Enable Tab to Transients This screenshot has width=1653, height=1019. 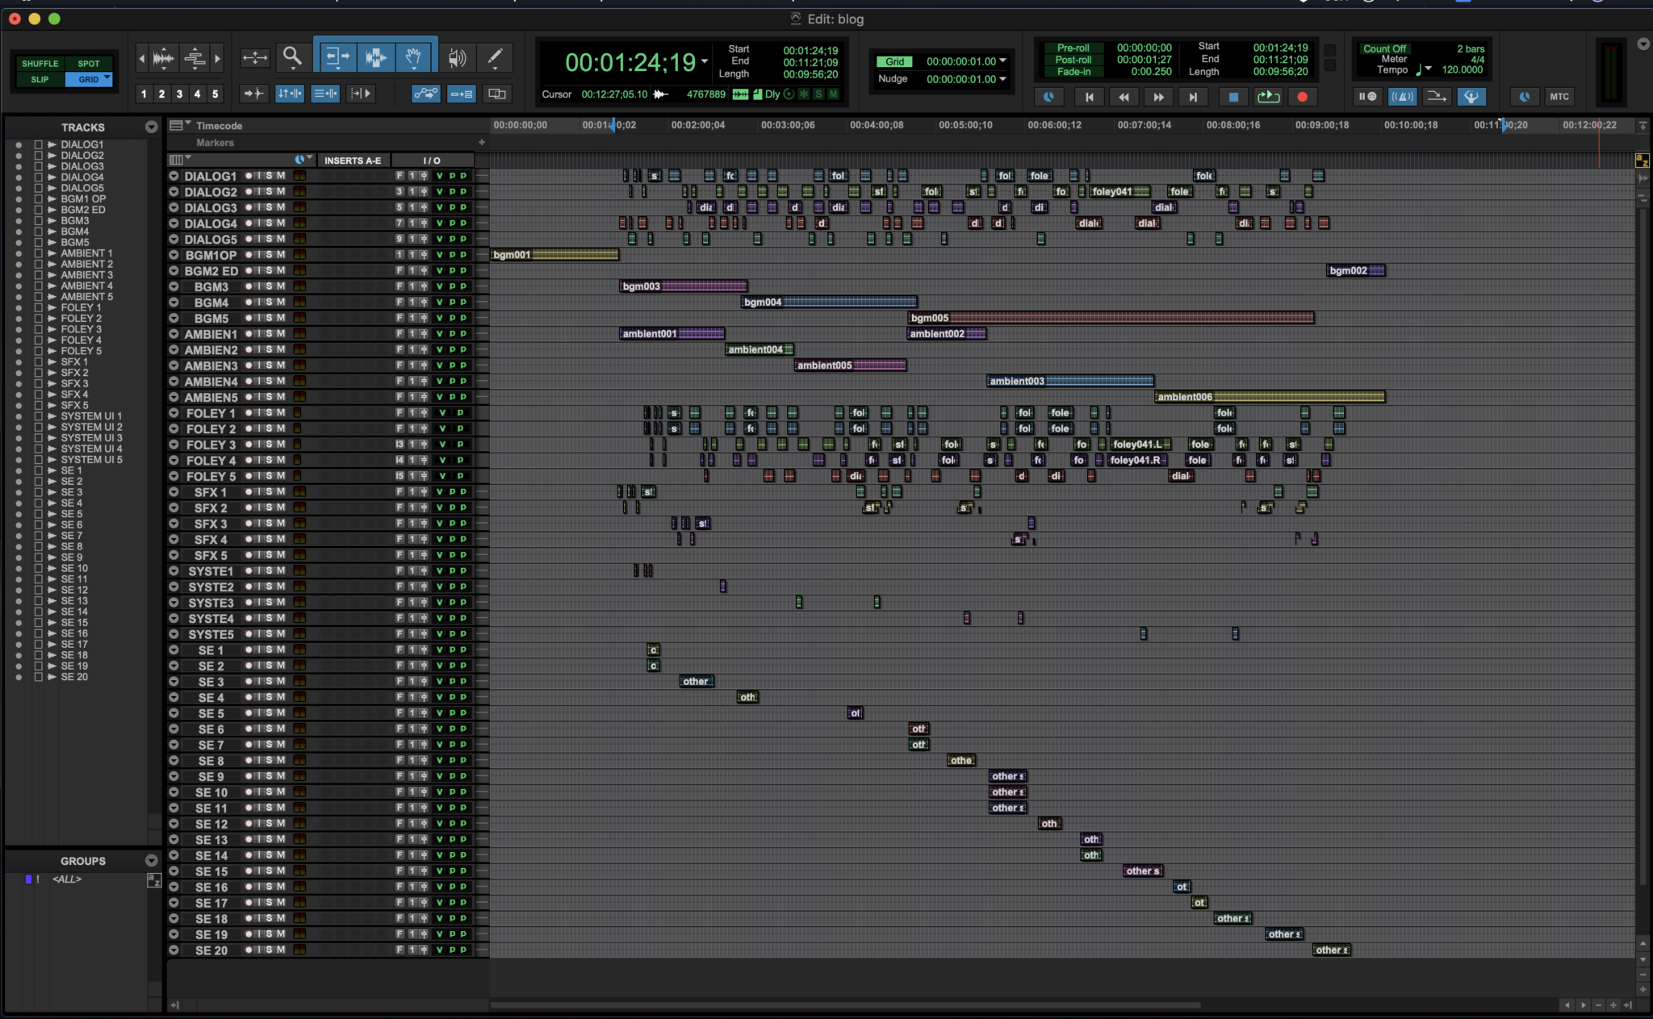253,94
